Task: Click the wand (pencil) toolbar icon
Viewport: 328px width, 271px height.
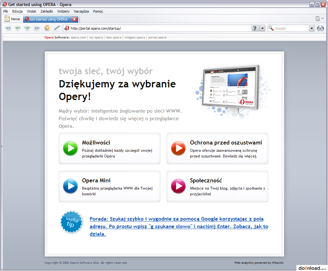Action: point(57,28)
